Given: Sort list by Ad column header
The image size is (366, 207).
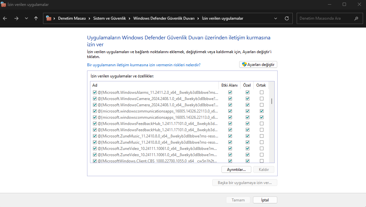Looking at the screenshot, I should 154,85.
